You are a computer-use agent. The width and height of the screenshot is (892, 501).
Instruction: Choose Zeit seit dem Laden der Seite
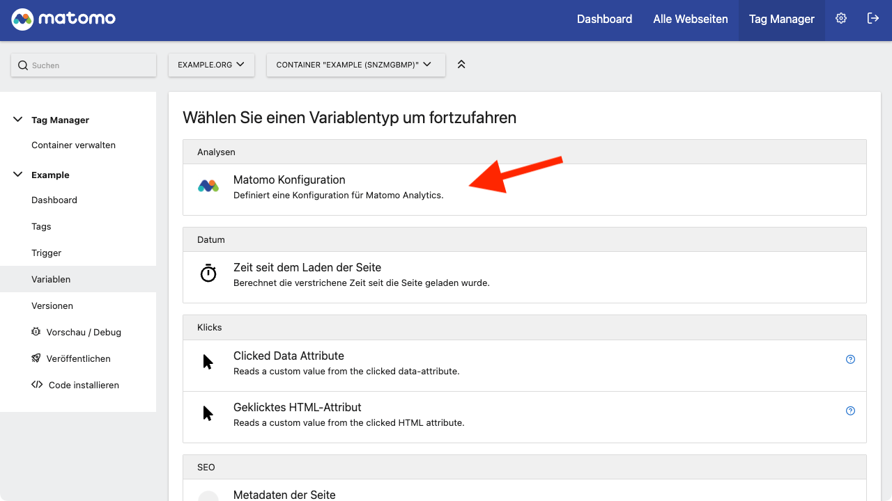(x=524, y=277)
